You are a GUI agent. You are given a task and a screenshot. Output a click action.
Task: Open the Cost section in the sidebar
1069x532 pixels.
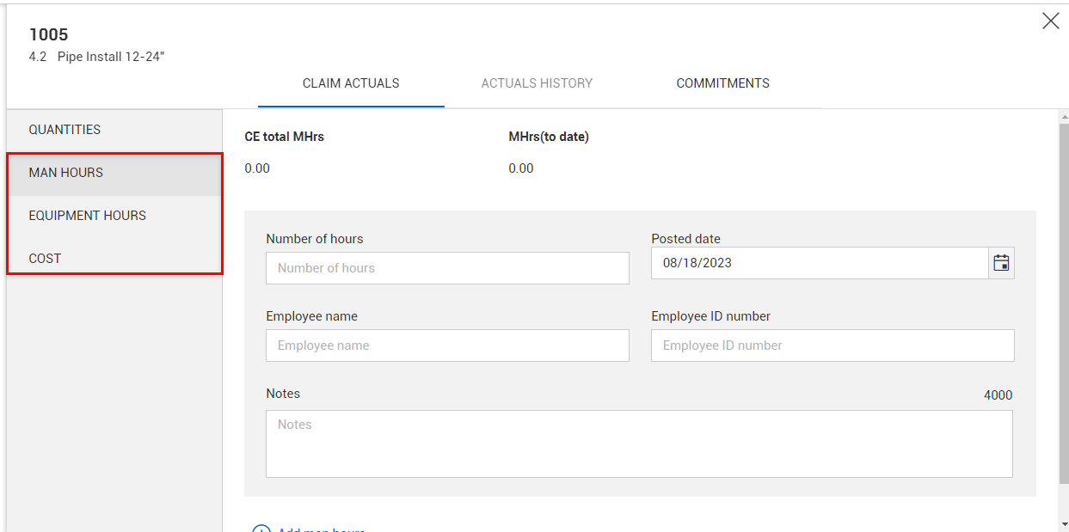coord(46,259)
